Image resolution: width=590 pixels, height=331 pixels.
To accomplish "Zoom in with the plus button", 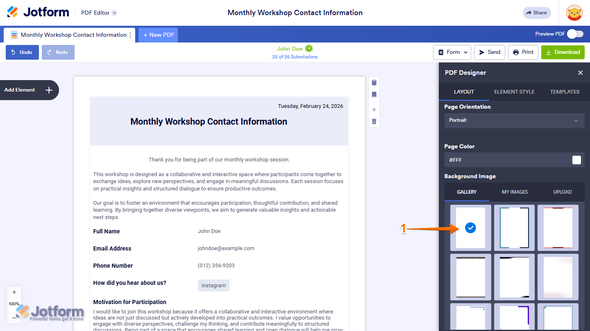I will [14, 292].
